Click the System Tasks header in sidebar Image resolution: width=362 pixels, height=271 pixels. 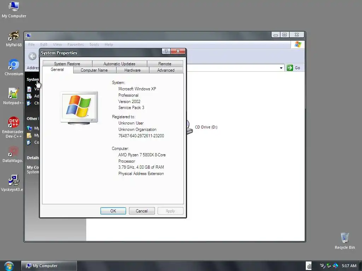[33, 79]
